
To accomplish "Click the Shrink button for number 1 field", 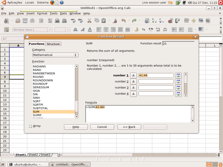I will point(178,75).
